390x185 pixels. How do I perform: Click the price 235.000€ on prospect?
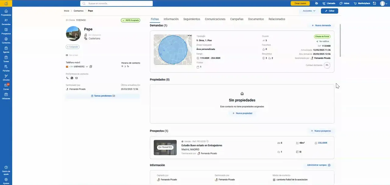(323, 143)
